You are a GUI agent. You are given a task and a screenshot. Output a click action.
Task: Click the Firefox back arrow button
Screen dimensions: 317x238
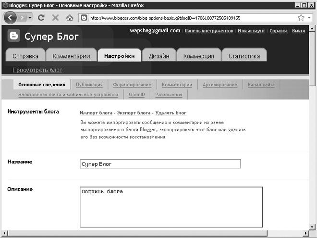(x=10, y=18)
